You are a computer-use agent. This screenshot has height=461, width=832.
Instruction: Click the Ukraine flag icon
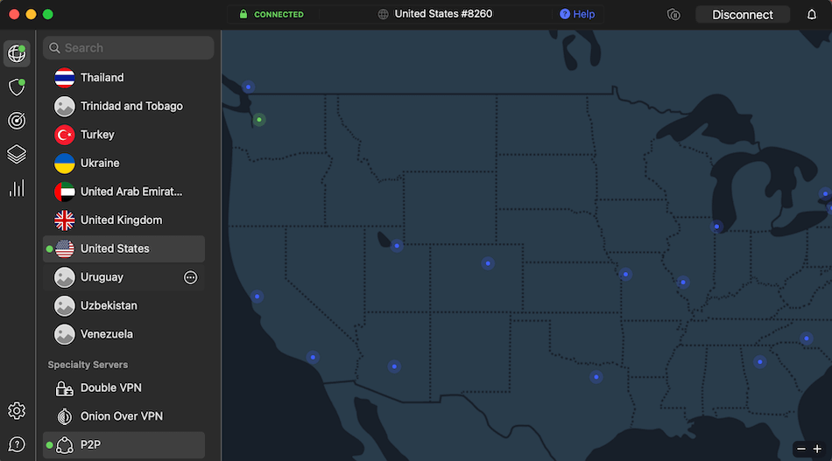click(64, 164)
